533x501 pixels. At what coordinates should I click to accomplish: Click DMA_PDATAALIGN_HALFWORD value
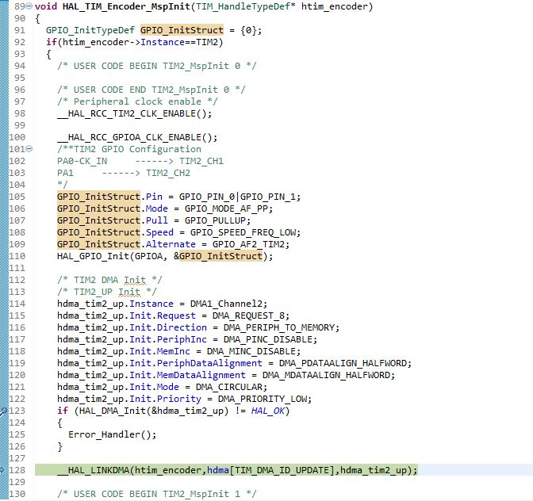pos(343,363)
